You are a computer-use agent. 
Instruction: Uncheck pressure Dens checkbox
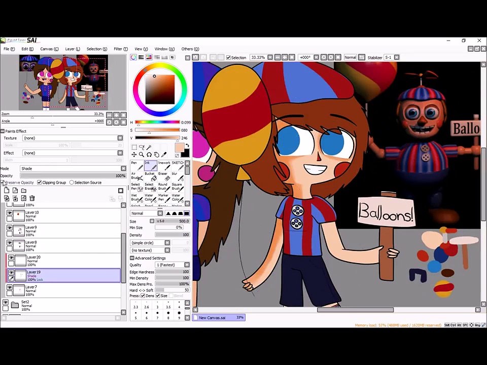point(143,296)
